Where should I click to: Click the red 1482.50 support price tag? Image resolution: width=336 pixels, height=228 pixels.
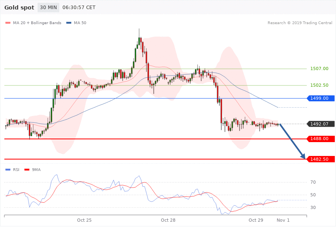pos(321,159)
